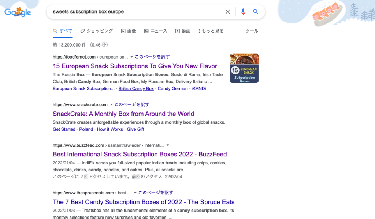
Task: Expand the もっと見る menu
Action: click(x=211, y=31)
